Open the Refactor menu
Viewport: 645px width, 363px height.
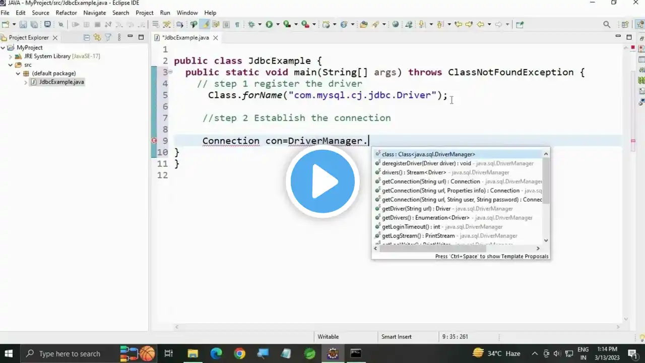click(x=66, y=13)
